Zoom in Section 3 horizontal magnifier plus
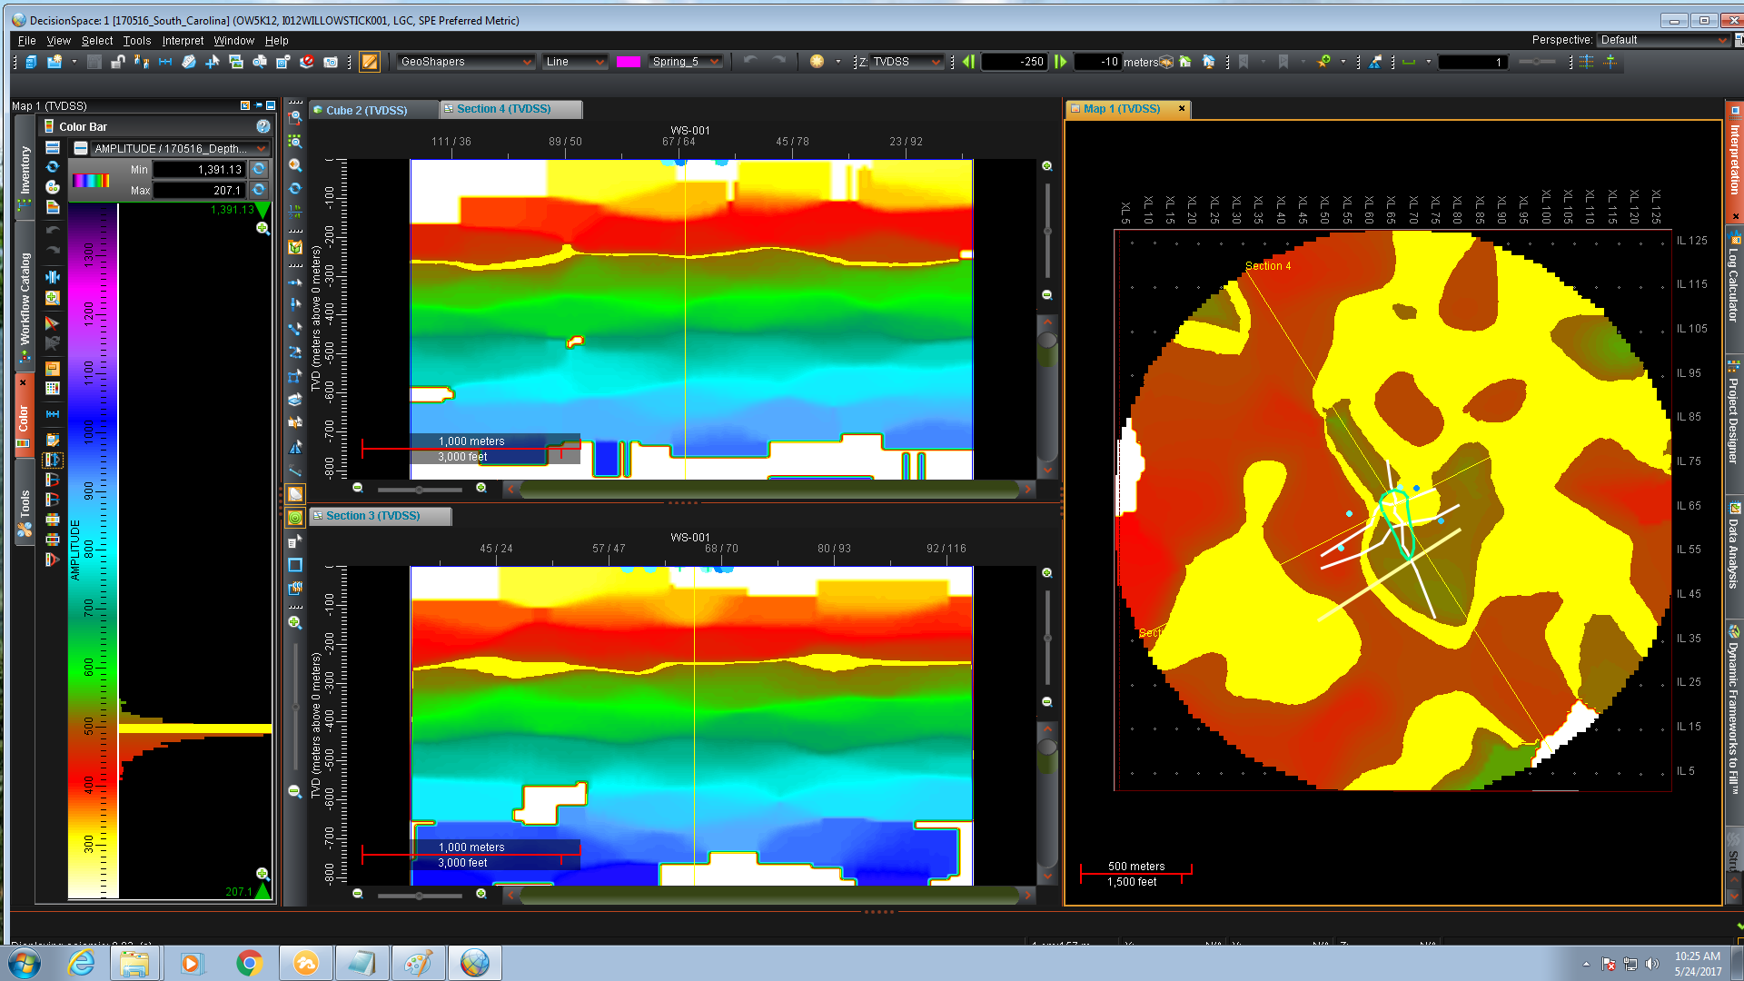The image size is (1744, 981). 481,894
